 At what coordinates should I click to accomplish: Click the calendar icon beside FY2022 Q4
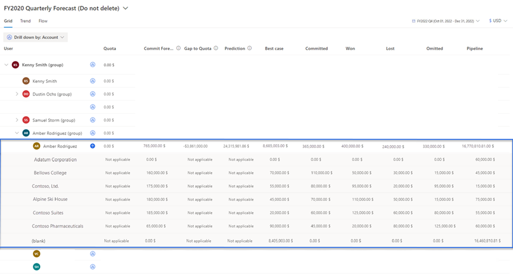pos(414,21)
